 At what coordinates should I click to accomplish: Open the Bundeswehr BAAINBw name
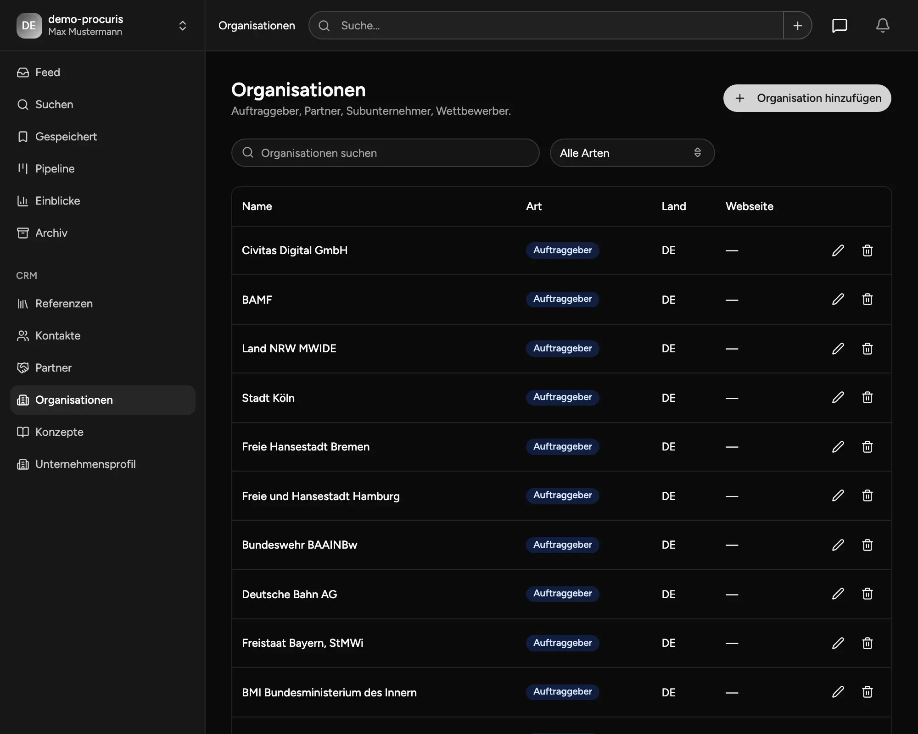pyautogui.click(x=299, y=545)
